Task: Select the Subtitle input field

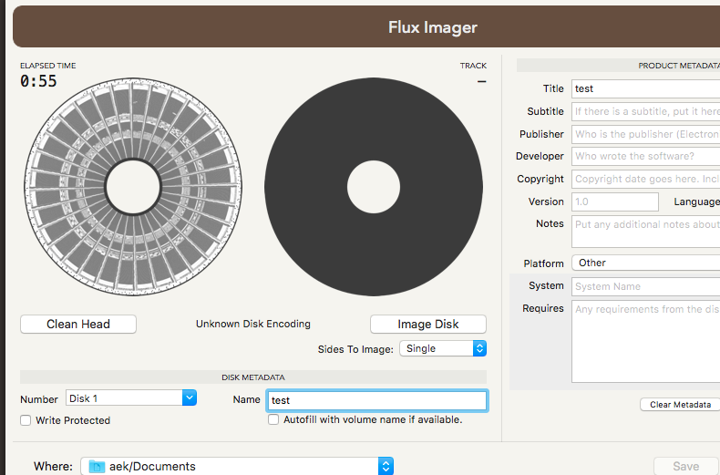Action: (x=645, y=111)
